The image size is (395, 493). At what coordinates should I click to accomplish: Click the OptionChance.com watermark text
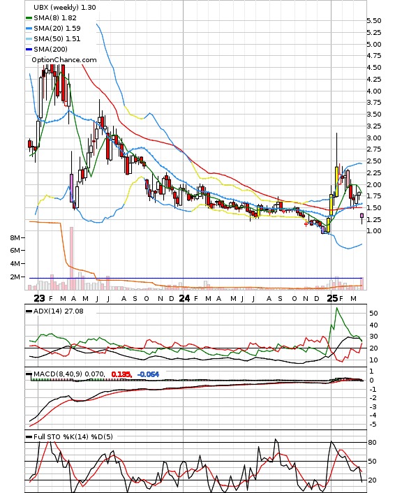(x=64, y=60)
